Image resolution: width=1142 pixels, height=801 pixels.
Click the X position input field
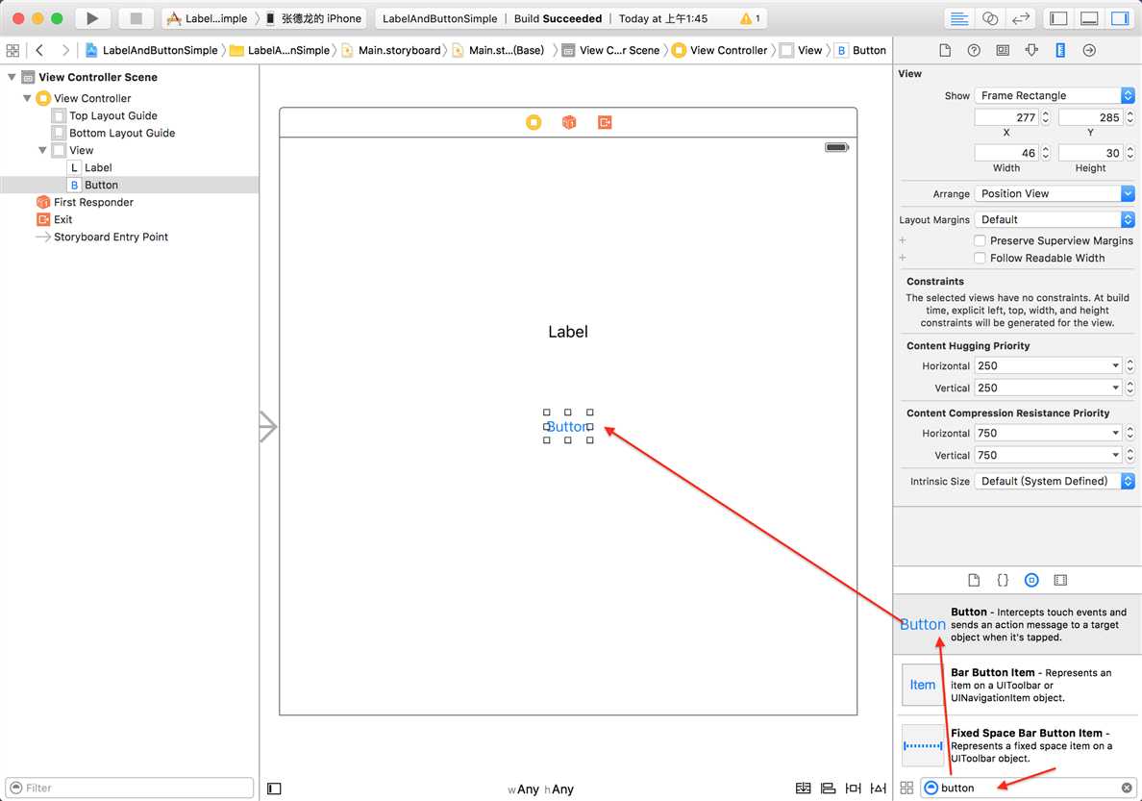1005,117
